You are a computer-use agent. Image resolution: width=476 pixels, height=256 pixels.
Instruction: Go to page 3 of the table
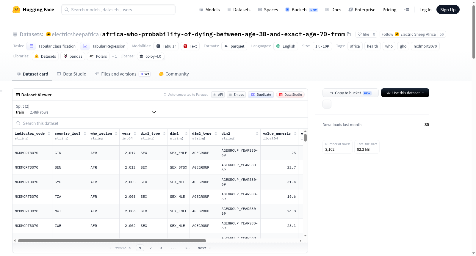pos(161,248)
